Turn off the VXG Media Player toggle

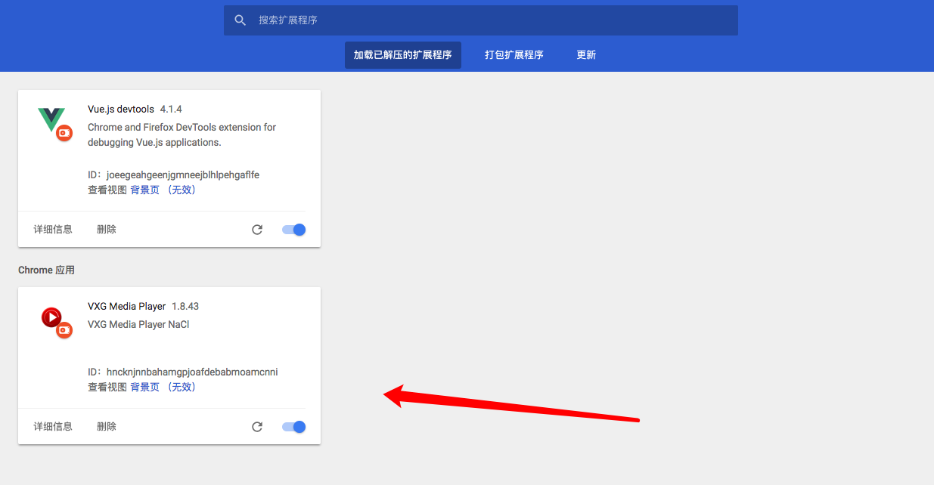[x=294, y=427]
